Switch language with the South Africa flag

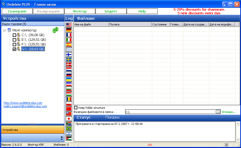pos(69,123)
